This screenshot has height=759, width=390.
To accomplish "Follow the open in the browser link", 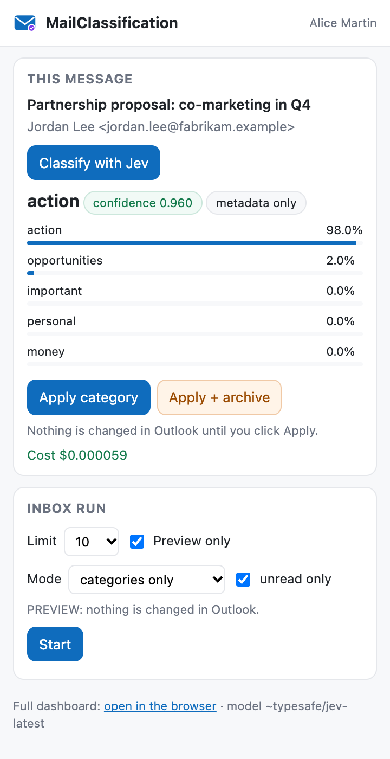I will tap(160, 706).
